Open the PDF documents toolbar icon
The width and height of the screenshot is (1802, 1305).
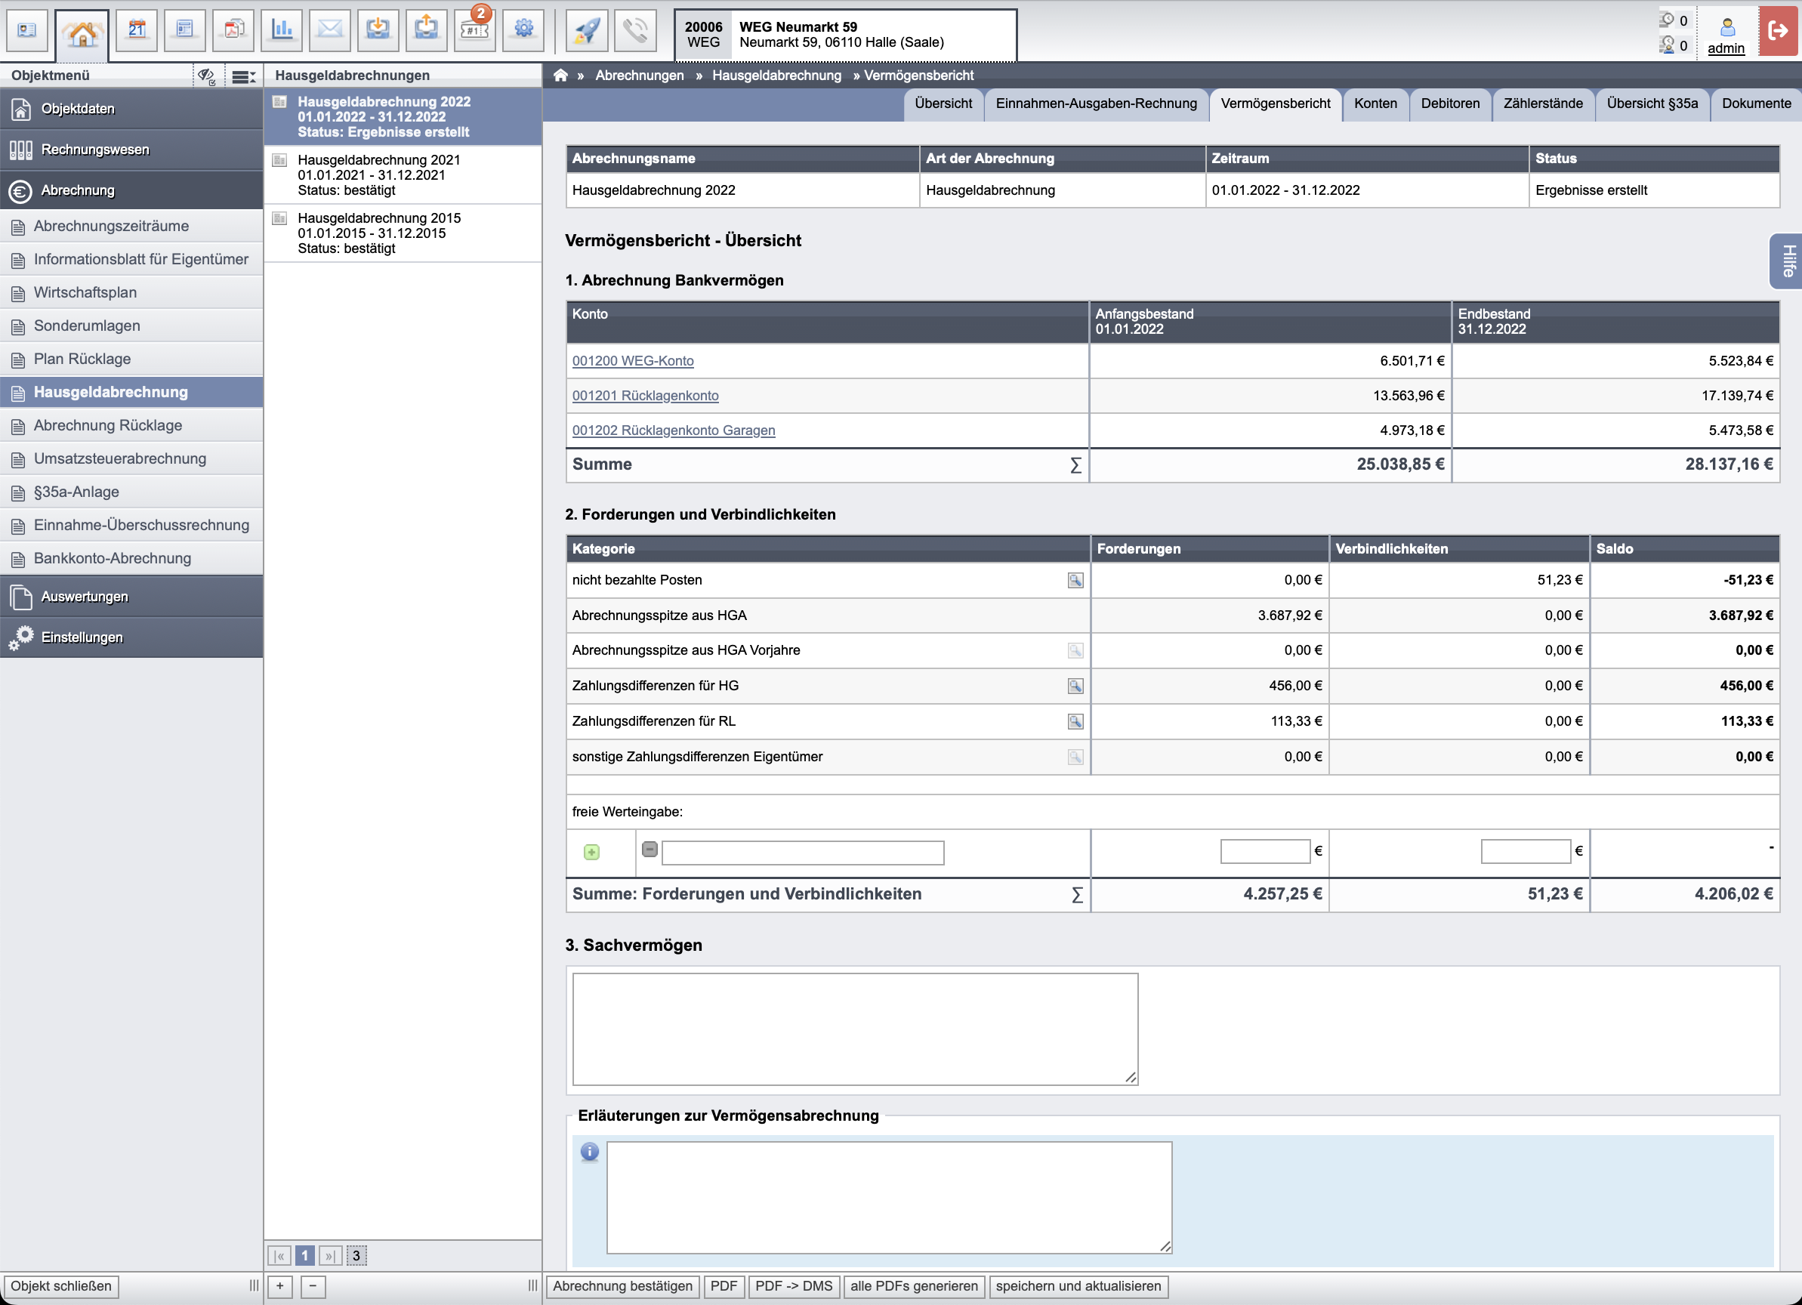tap(233, 30)
